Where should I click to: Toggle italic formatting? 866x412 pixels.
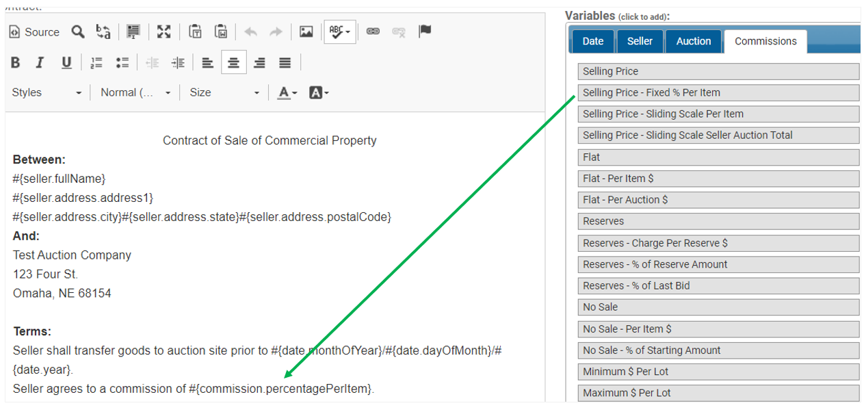tap(40, 63)
